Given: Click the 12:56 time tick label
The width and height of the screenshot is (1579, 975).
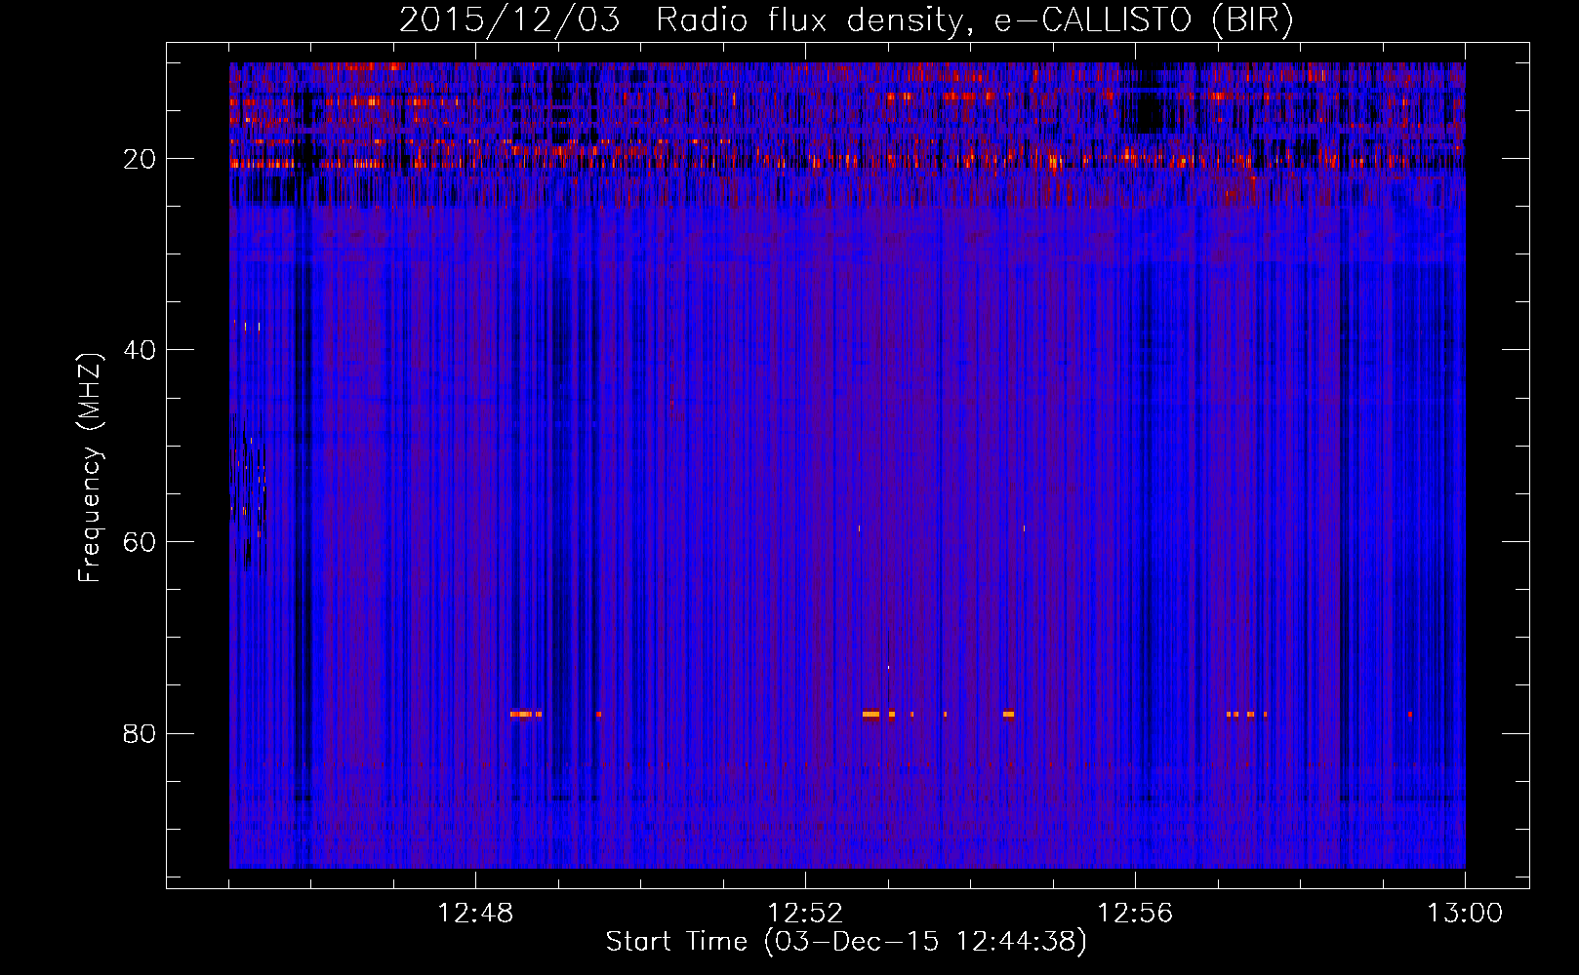Looking at the screenshot, I should point(1135,914).
